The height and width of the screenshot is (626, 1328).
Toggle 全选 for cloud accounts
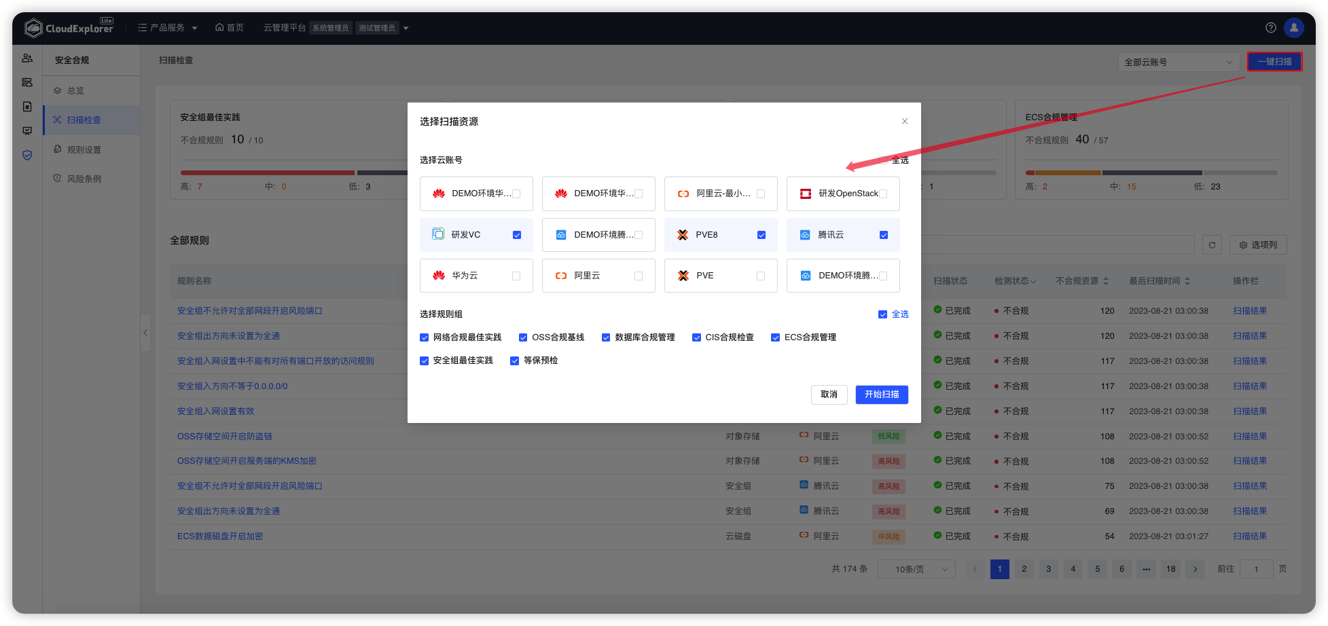pos(882,160)
